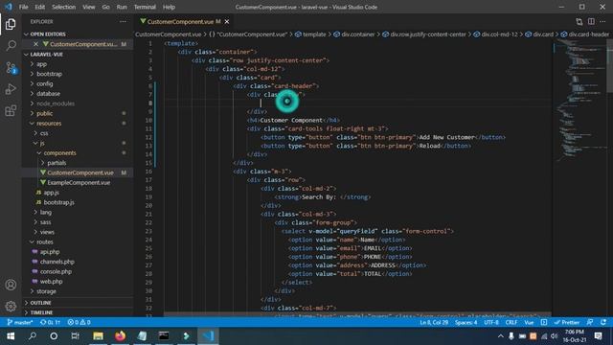Open the Selection menu

(64, 7)
